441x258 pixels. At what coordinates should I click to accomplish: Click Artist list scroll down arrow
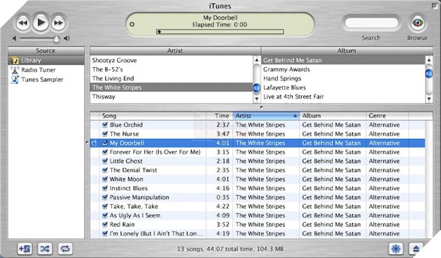[x=256, y=99]
